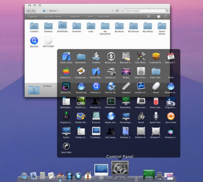Toggle preview pane button in toolbar
This screenshot has height=182, width=203.
click(x=159, y=17)
